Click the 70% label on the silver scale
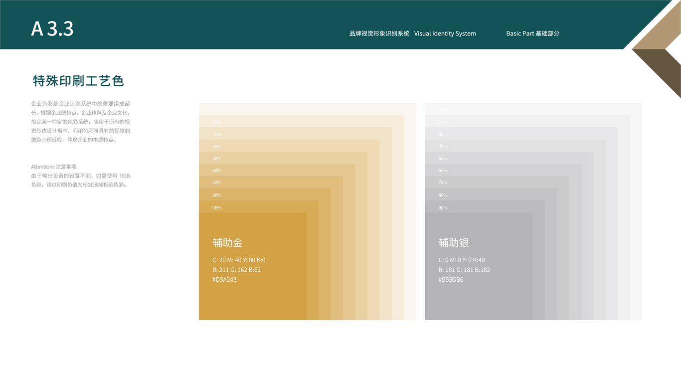This screenshot has height=383, width=681. [443, 183]
